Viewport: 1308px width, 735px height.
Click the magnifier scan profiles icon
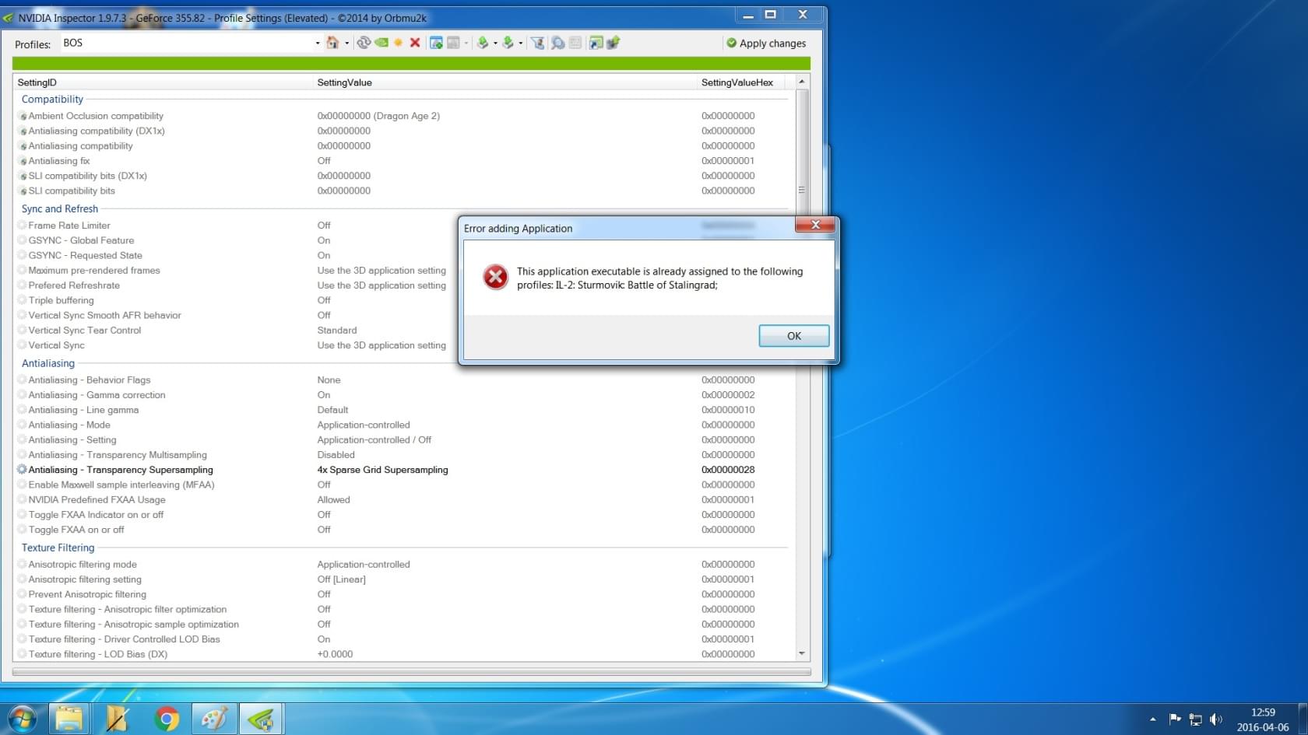557,43
